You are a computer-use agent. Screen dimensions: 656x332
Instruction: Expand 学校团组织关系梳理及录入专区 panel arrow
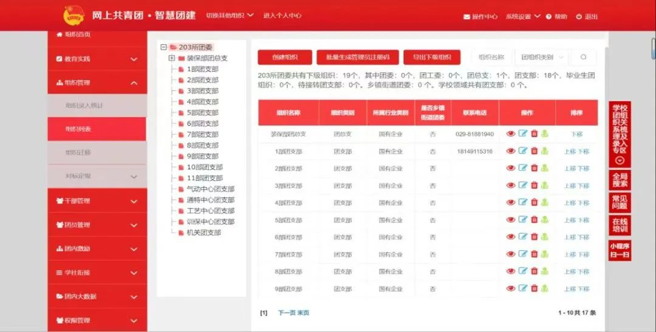pyautogui.click(x=620, y=161)
